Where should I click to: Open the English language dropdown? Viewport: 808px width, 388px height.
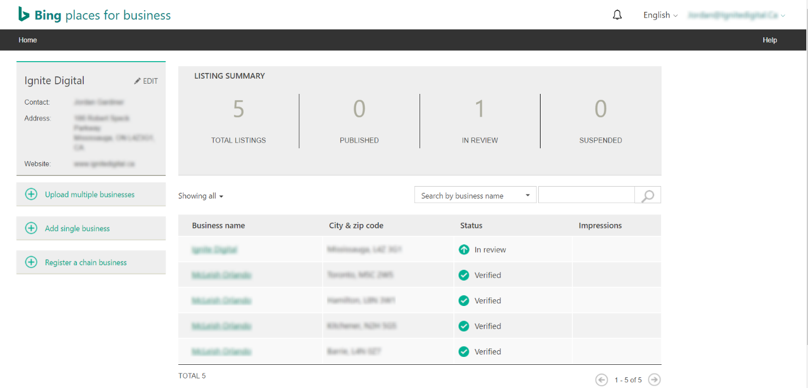660,15
